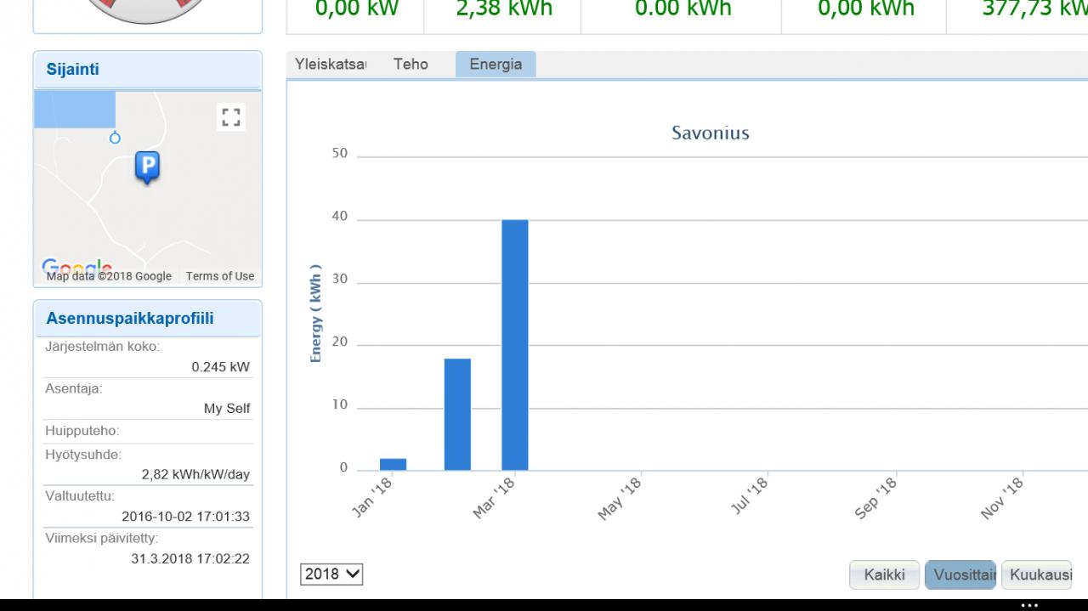The width and height of the screenshot is (1088, 611).
Task: Click the 2,82 kWh/kW/day efficiency value
Action: pyautogui.click(x=195, y=474)
